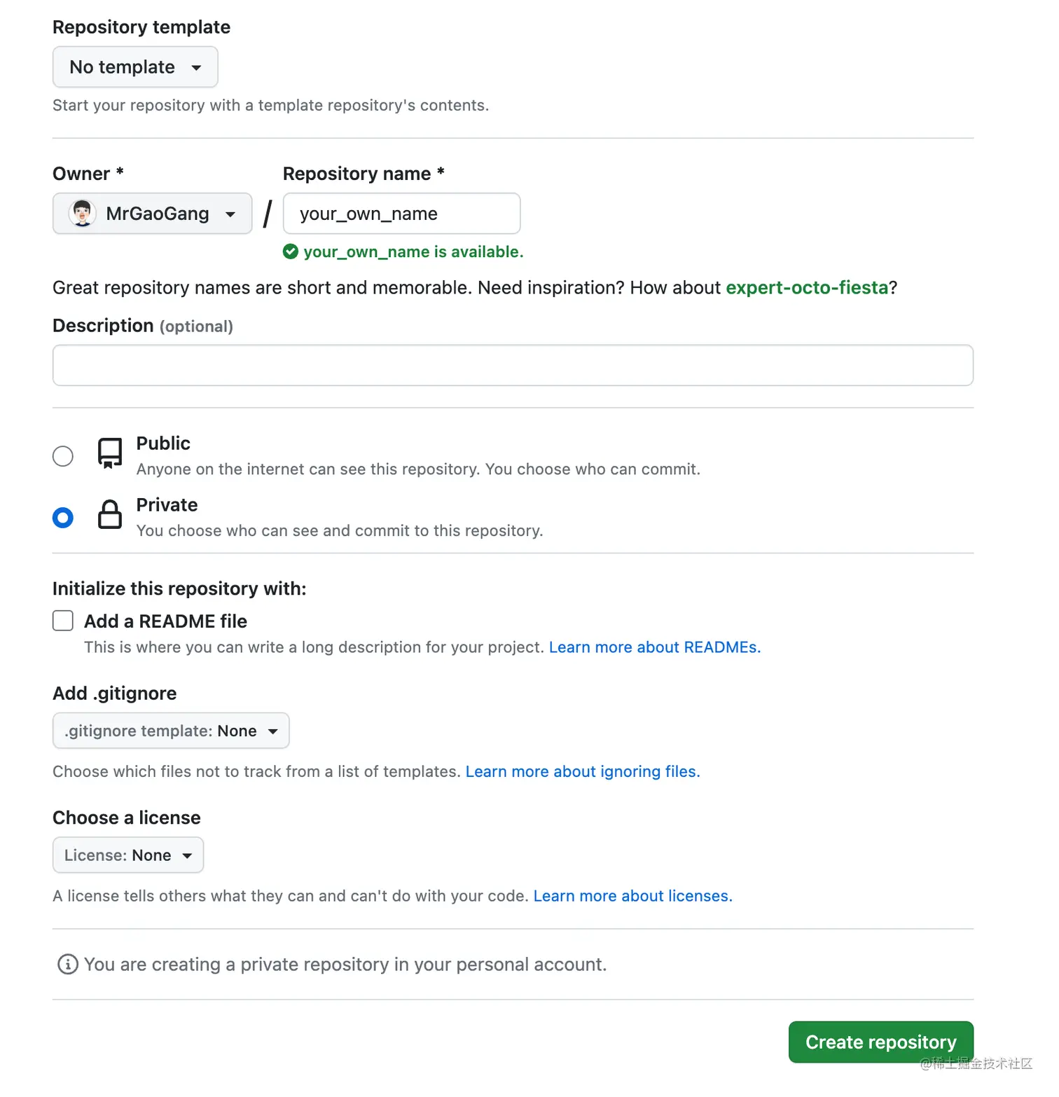The image size is (1059, 1097).
Task: Open the License None dropdown
Action: pos(128,855)
